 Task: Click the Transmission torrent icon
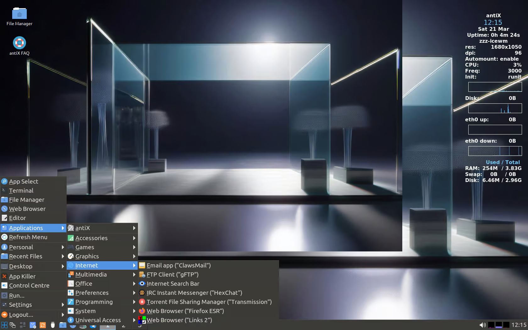[x=142, y=302]
